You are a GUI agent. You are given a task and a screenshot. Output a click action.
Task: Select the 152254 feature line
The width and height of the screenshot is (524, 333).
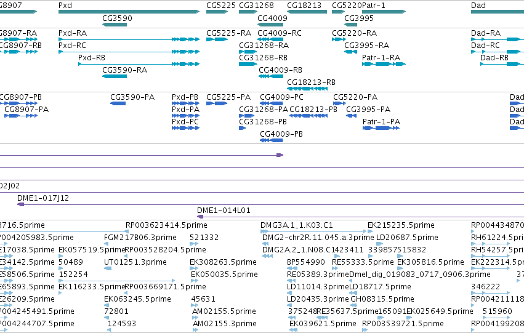coord(116,281)
